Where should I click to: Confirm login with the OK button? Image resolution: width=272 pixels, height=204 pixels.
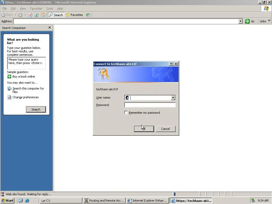pos(144,129)
